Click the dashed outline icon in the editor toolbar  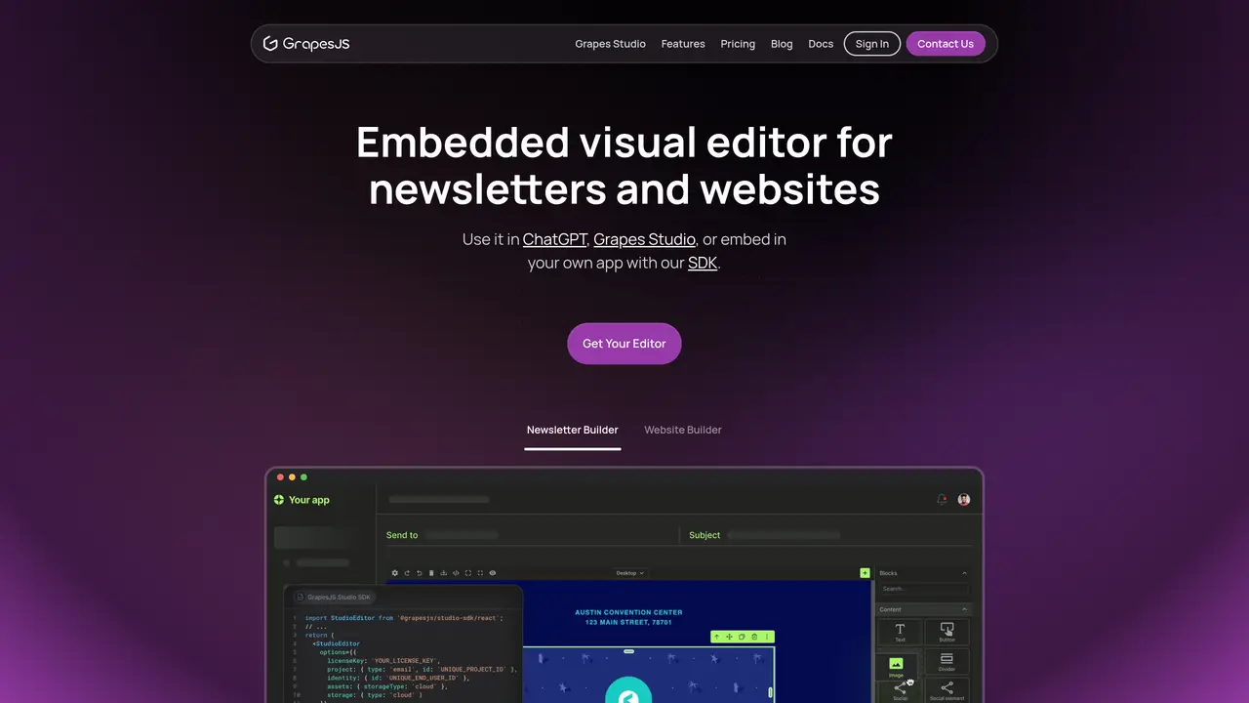pyautogui.click(x=468, y=573)
